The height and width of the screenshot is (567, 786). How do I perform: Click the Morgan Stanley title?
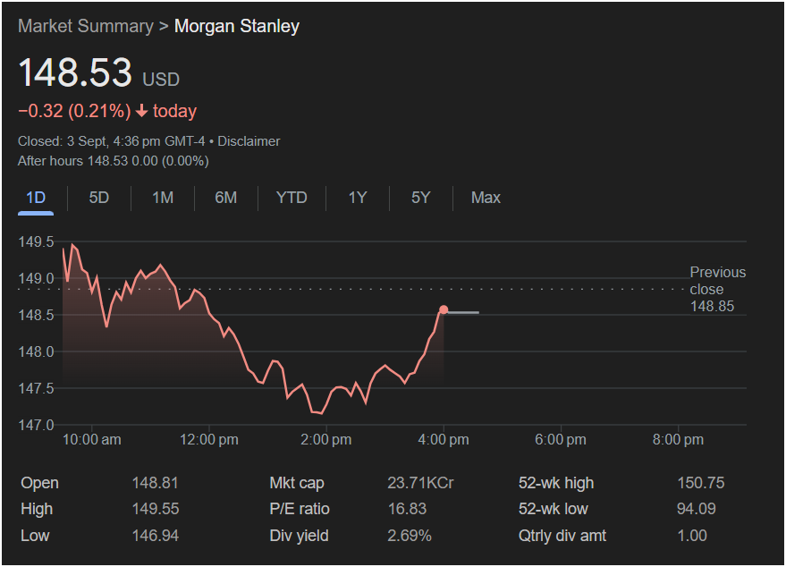tap(237, 26)
